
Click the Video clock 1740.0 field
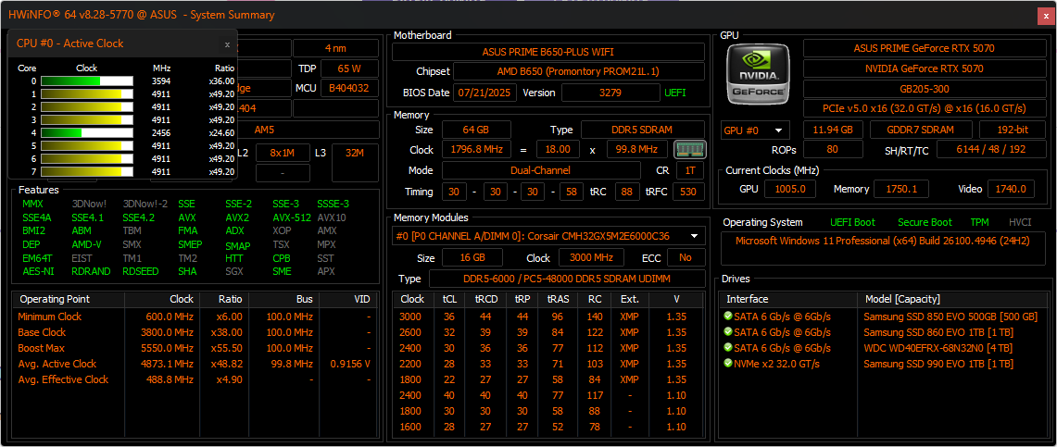[1011, 189]
